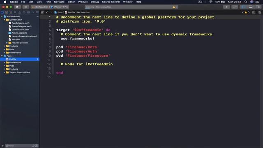
Task: Go forward in editor history
Action: [51, 12]
